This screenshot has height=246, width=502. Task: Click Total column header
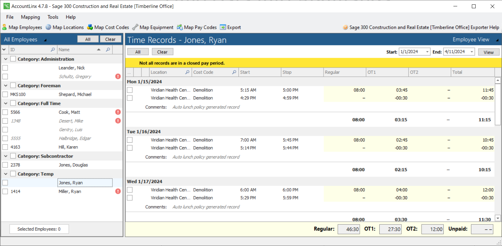coord(472,72)
